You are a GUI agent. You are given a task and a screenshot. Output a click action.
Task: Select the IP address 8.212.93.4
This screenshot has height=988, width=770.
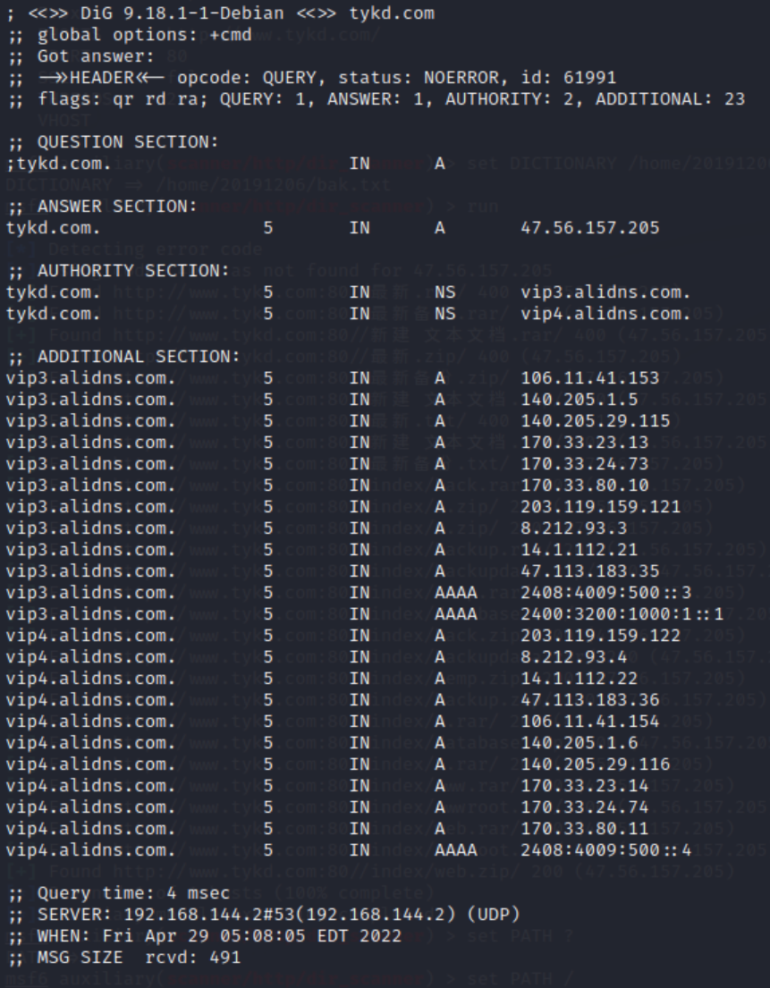(574, 657)
